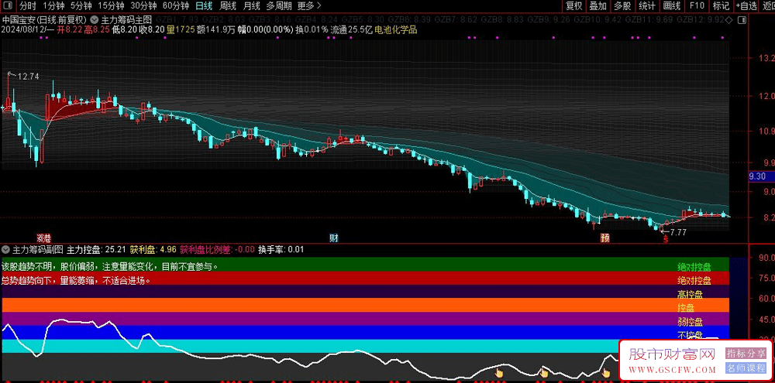775x383 pixels.
Task: Click the 主力筹码主图 indicator name
Action: pyautogui.click(x=126, y=20)
